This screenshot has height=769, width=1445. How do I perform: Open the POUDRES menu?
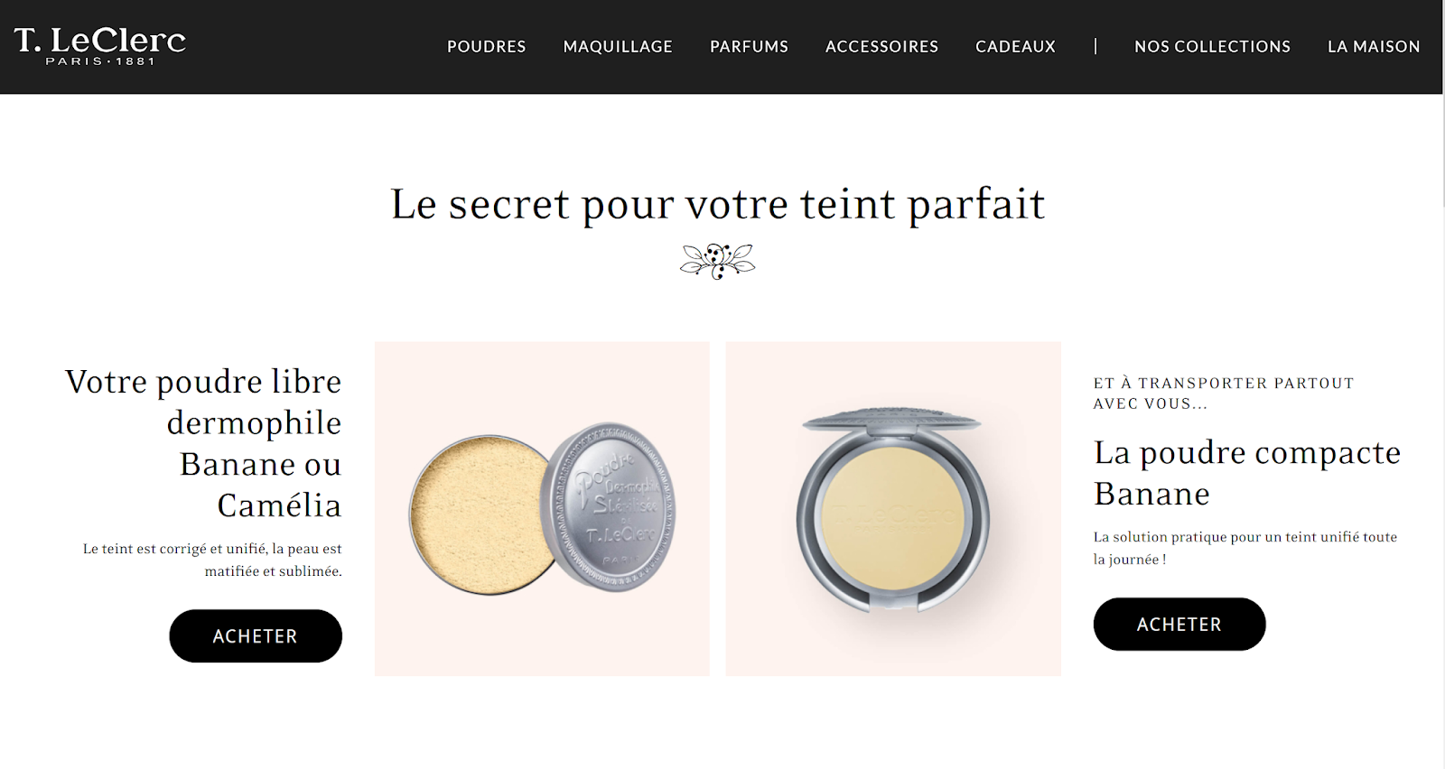[x=486, y=46]
